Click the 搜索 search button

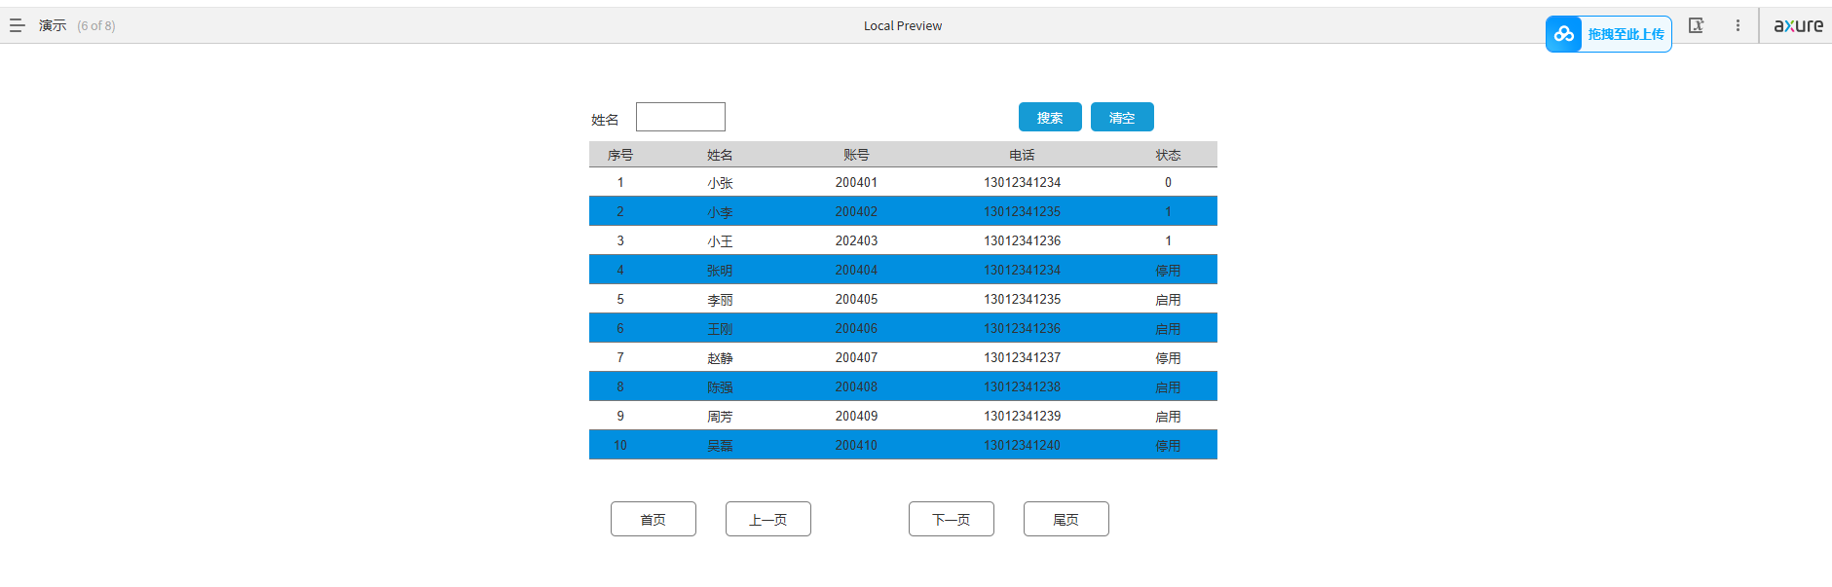[x=1050, y=117]
